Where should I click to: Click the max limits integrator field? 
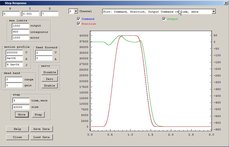tap(20, 32)
